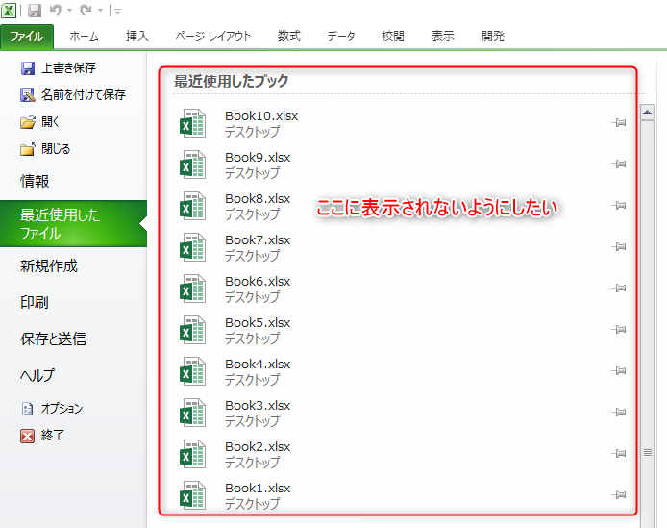Switch to the ホーム ribbon tab
The height and width of the screenshot is (528, 667).
point(85,37)
